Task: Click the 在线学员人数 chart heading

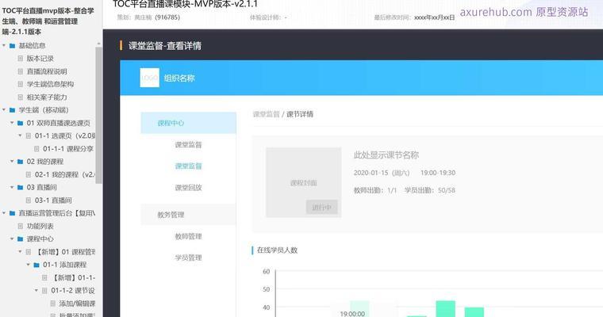Action: tap(277, 250)
